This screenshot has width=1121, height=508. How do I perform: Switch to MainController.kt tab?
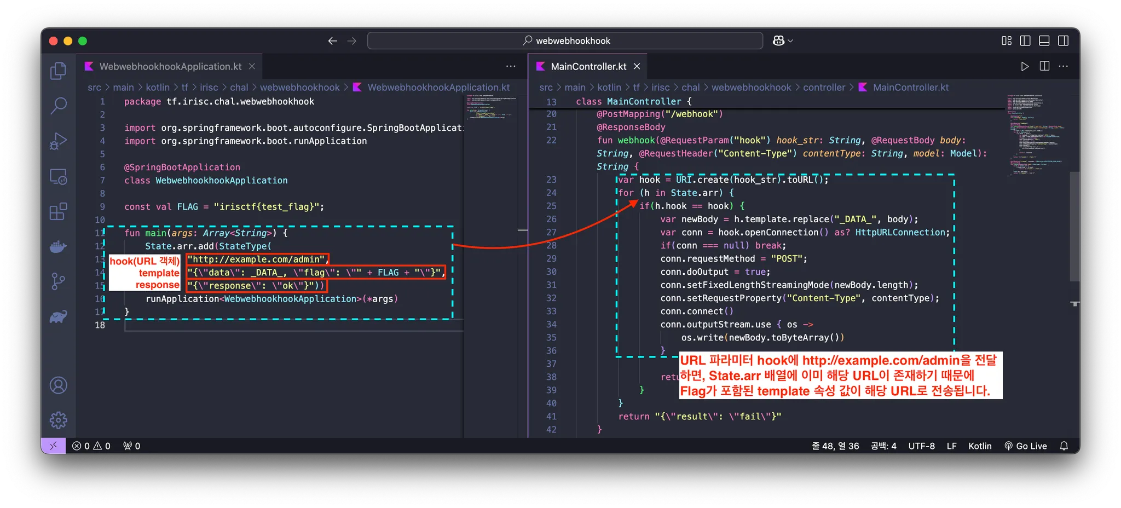[588, 66]
